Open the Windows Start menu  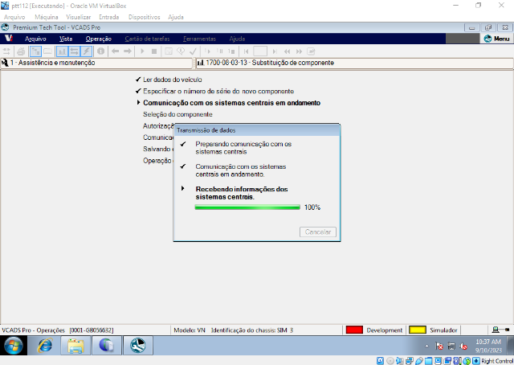[14, 346]
